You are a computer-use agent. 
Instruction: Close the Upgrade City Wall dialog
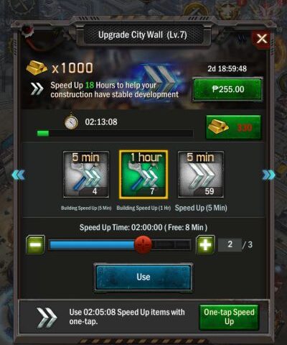[x=261, y=39]
